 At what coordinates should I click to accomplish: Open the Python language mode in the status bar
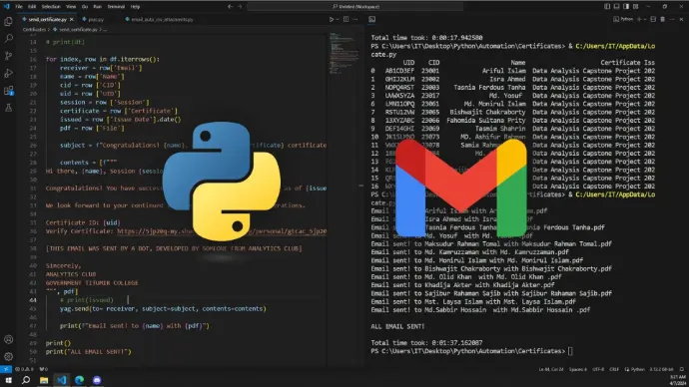[x=635, y=369]
